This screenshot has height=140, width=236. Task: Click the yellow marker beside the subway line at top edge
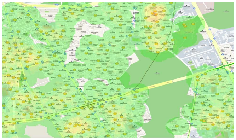(171, 3)
